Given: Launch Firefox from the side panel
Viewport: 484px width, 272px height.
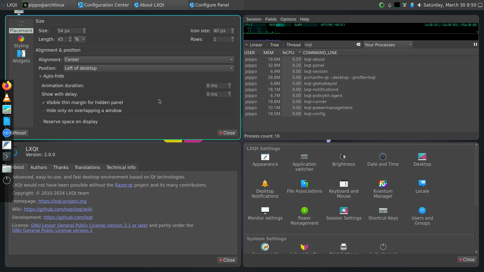Looking at the screenshot, I should [7, 86].
